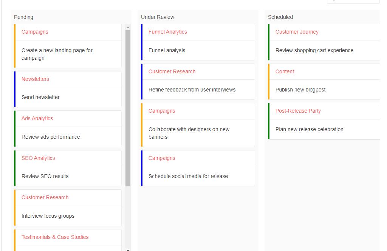Image resolution: width=387 pixels, height=251 pixels.
Task: Open the Customer Journey card title
Action: (x=297, y=32)
